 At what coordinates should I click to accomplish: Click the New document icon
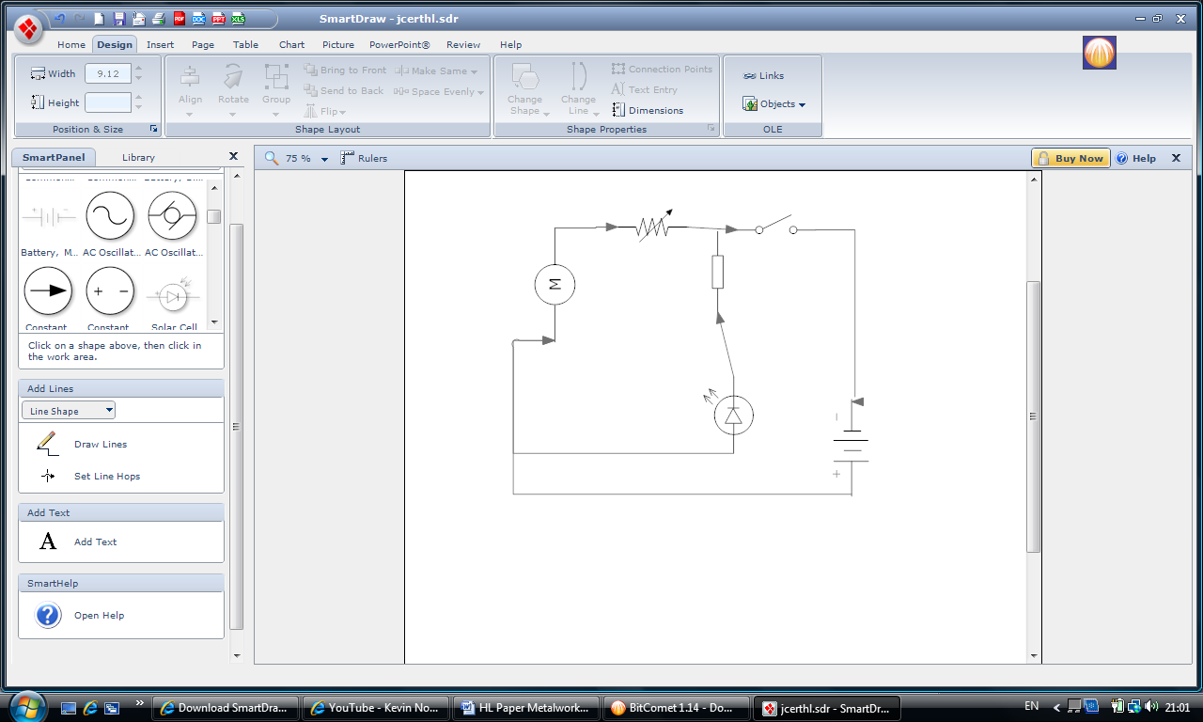click(99, 18)
